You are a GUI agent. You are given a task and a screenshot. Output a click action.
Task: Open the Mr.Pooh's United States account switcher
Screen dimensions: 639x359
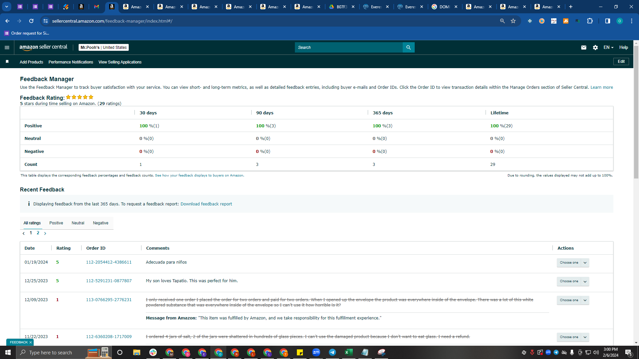tap(104, 48)
